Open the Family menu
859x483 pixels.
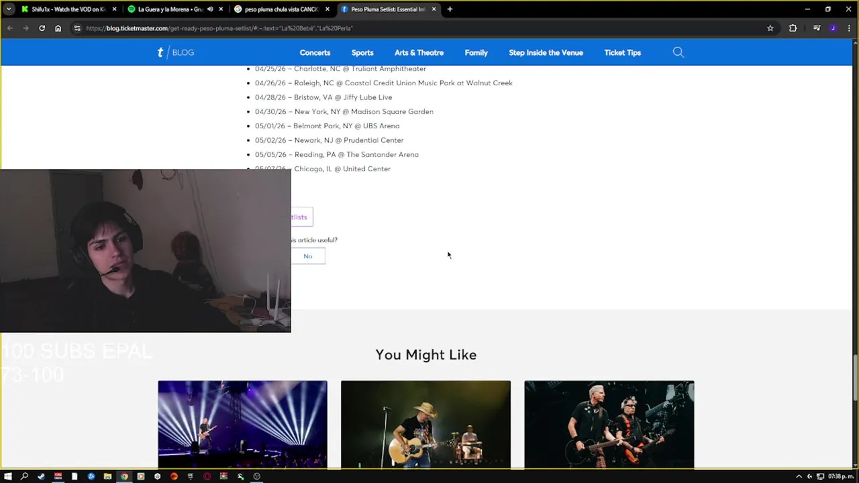tap(476, 52)
